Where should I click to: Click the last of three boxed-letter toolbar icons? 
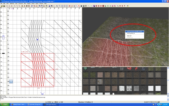click(x=67, y=6)
